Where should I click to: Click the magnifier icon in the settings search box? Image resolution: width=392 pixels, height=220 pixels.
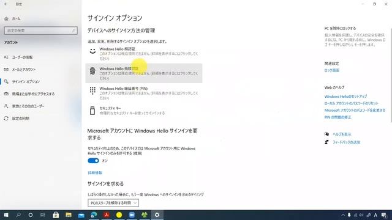pyautogui.click(x=73, y=31)
